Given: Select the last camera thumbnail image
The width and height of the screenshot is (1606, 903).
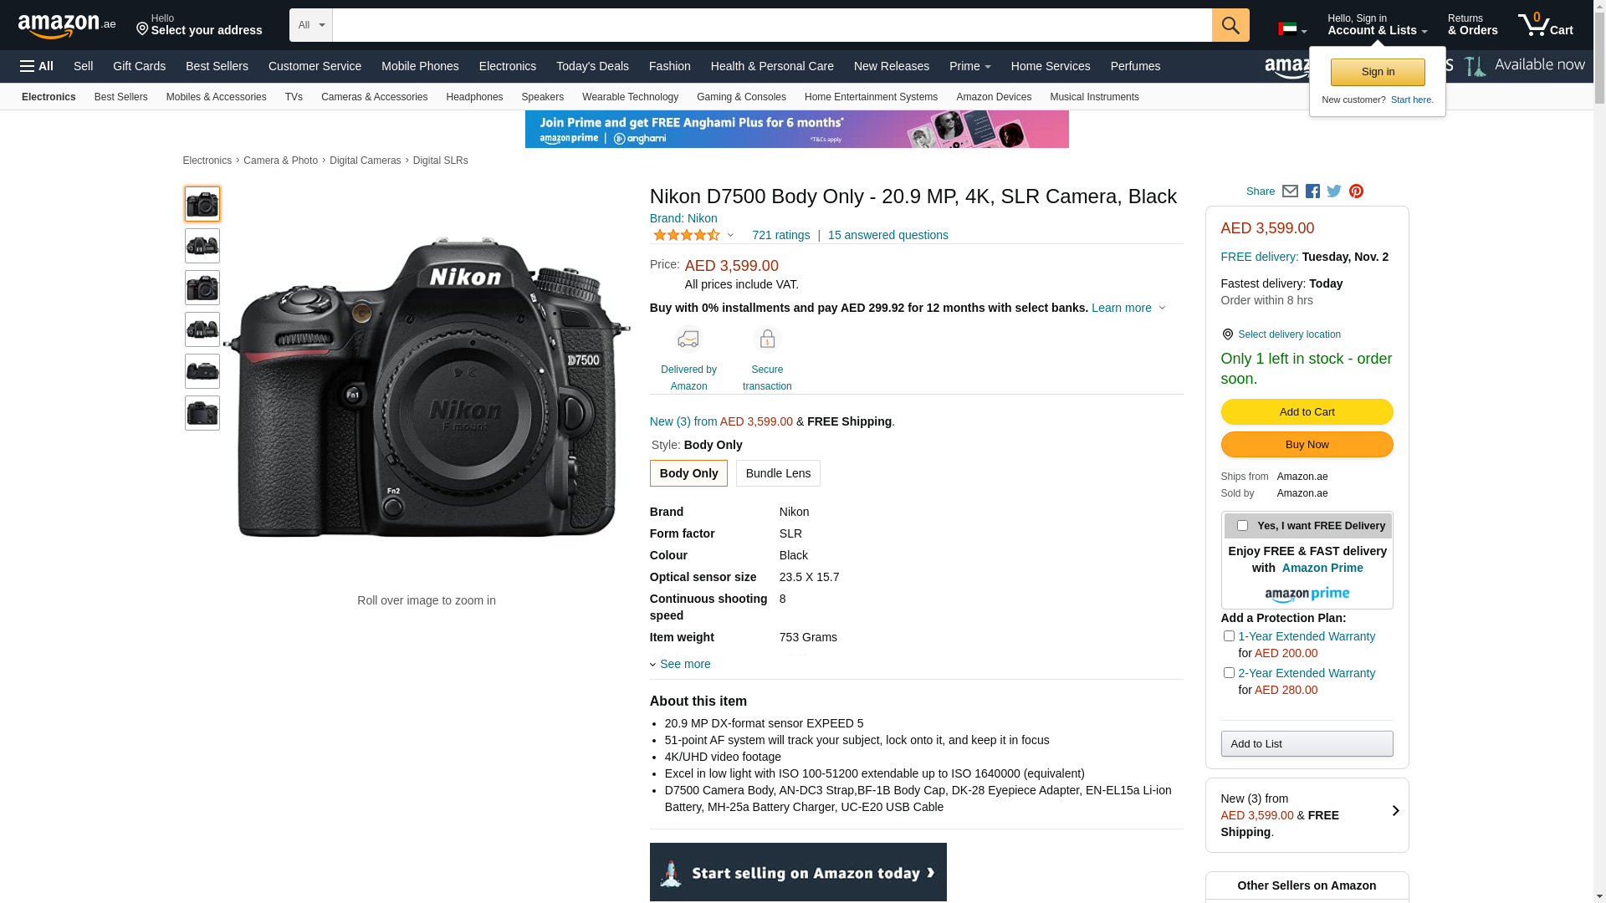Looking at the screenshot, I should coord(202,413).
